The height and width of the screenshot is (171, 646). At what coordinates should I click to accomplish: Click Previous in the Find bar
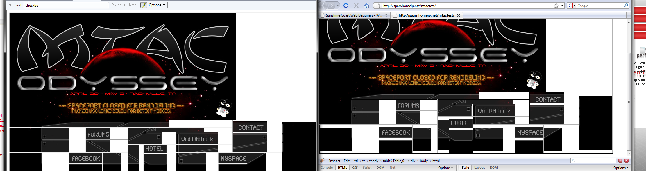pyautogui.click(x=118, y=5)
